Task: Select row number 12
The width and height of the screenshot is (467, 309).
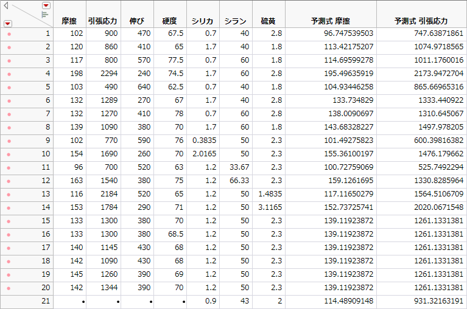Action: tap(46, 181)
